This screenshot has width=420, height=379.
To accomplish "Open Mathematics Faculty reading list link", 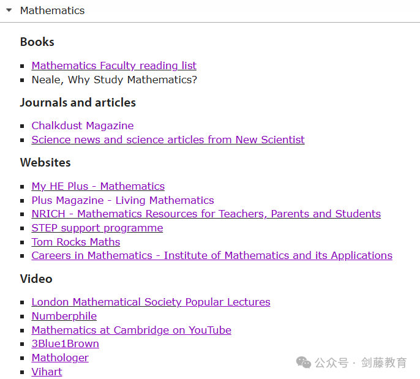I will pos(114,66).
